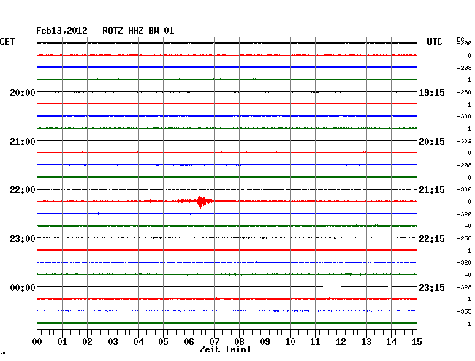Select minute tick label "07" on time axis
475x361 pixels.
(214, 342)
